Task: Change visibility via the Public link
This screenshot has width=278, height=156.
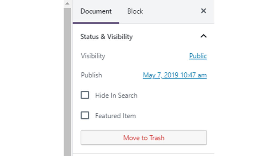Action: [198, 56]
